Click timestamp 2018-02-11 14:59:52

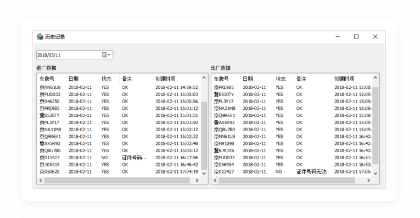(177, 87)
